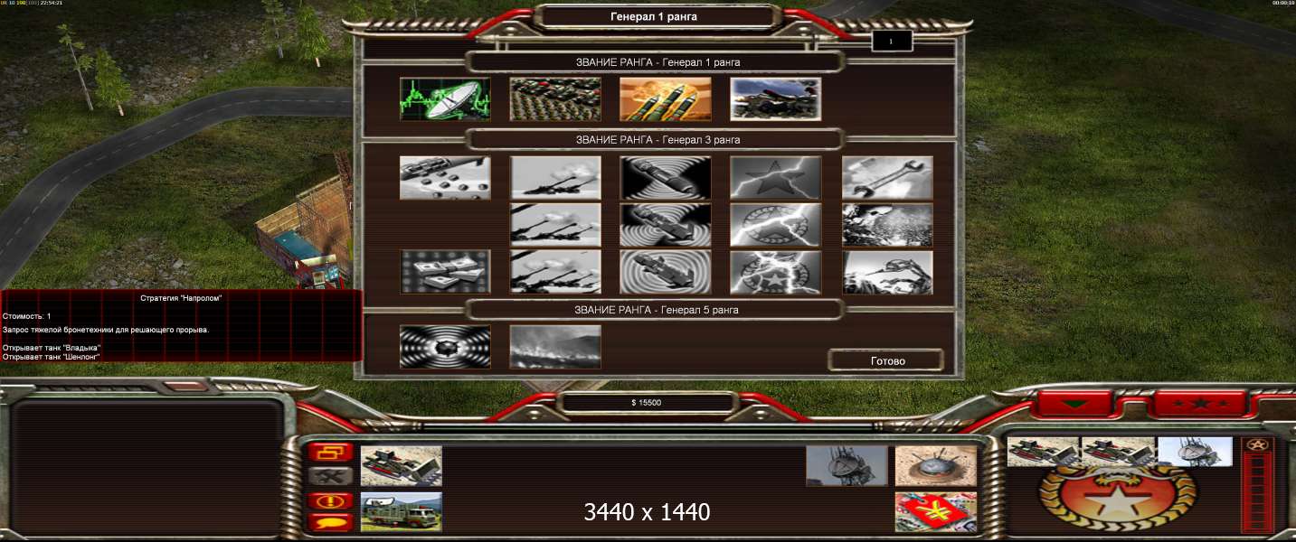This screenshot has height=542, width=1296.
Task: Pick the cash stacks money power icon
Action: coord(445,272)
